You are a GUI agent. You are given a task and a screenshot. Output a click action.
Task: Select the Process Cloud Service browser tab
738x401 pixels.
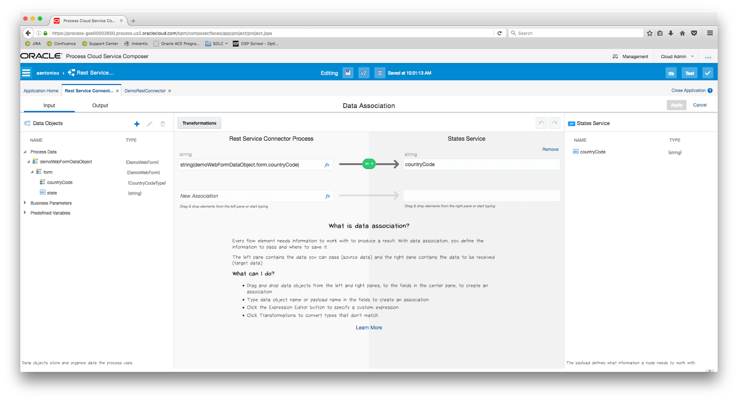tap(89, 21)
